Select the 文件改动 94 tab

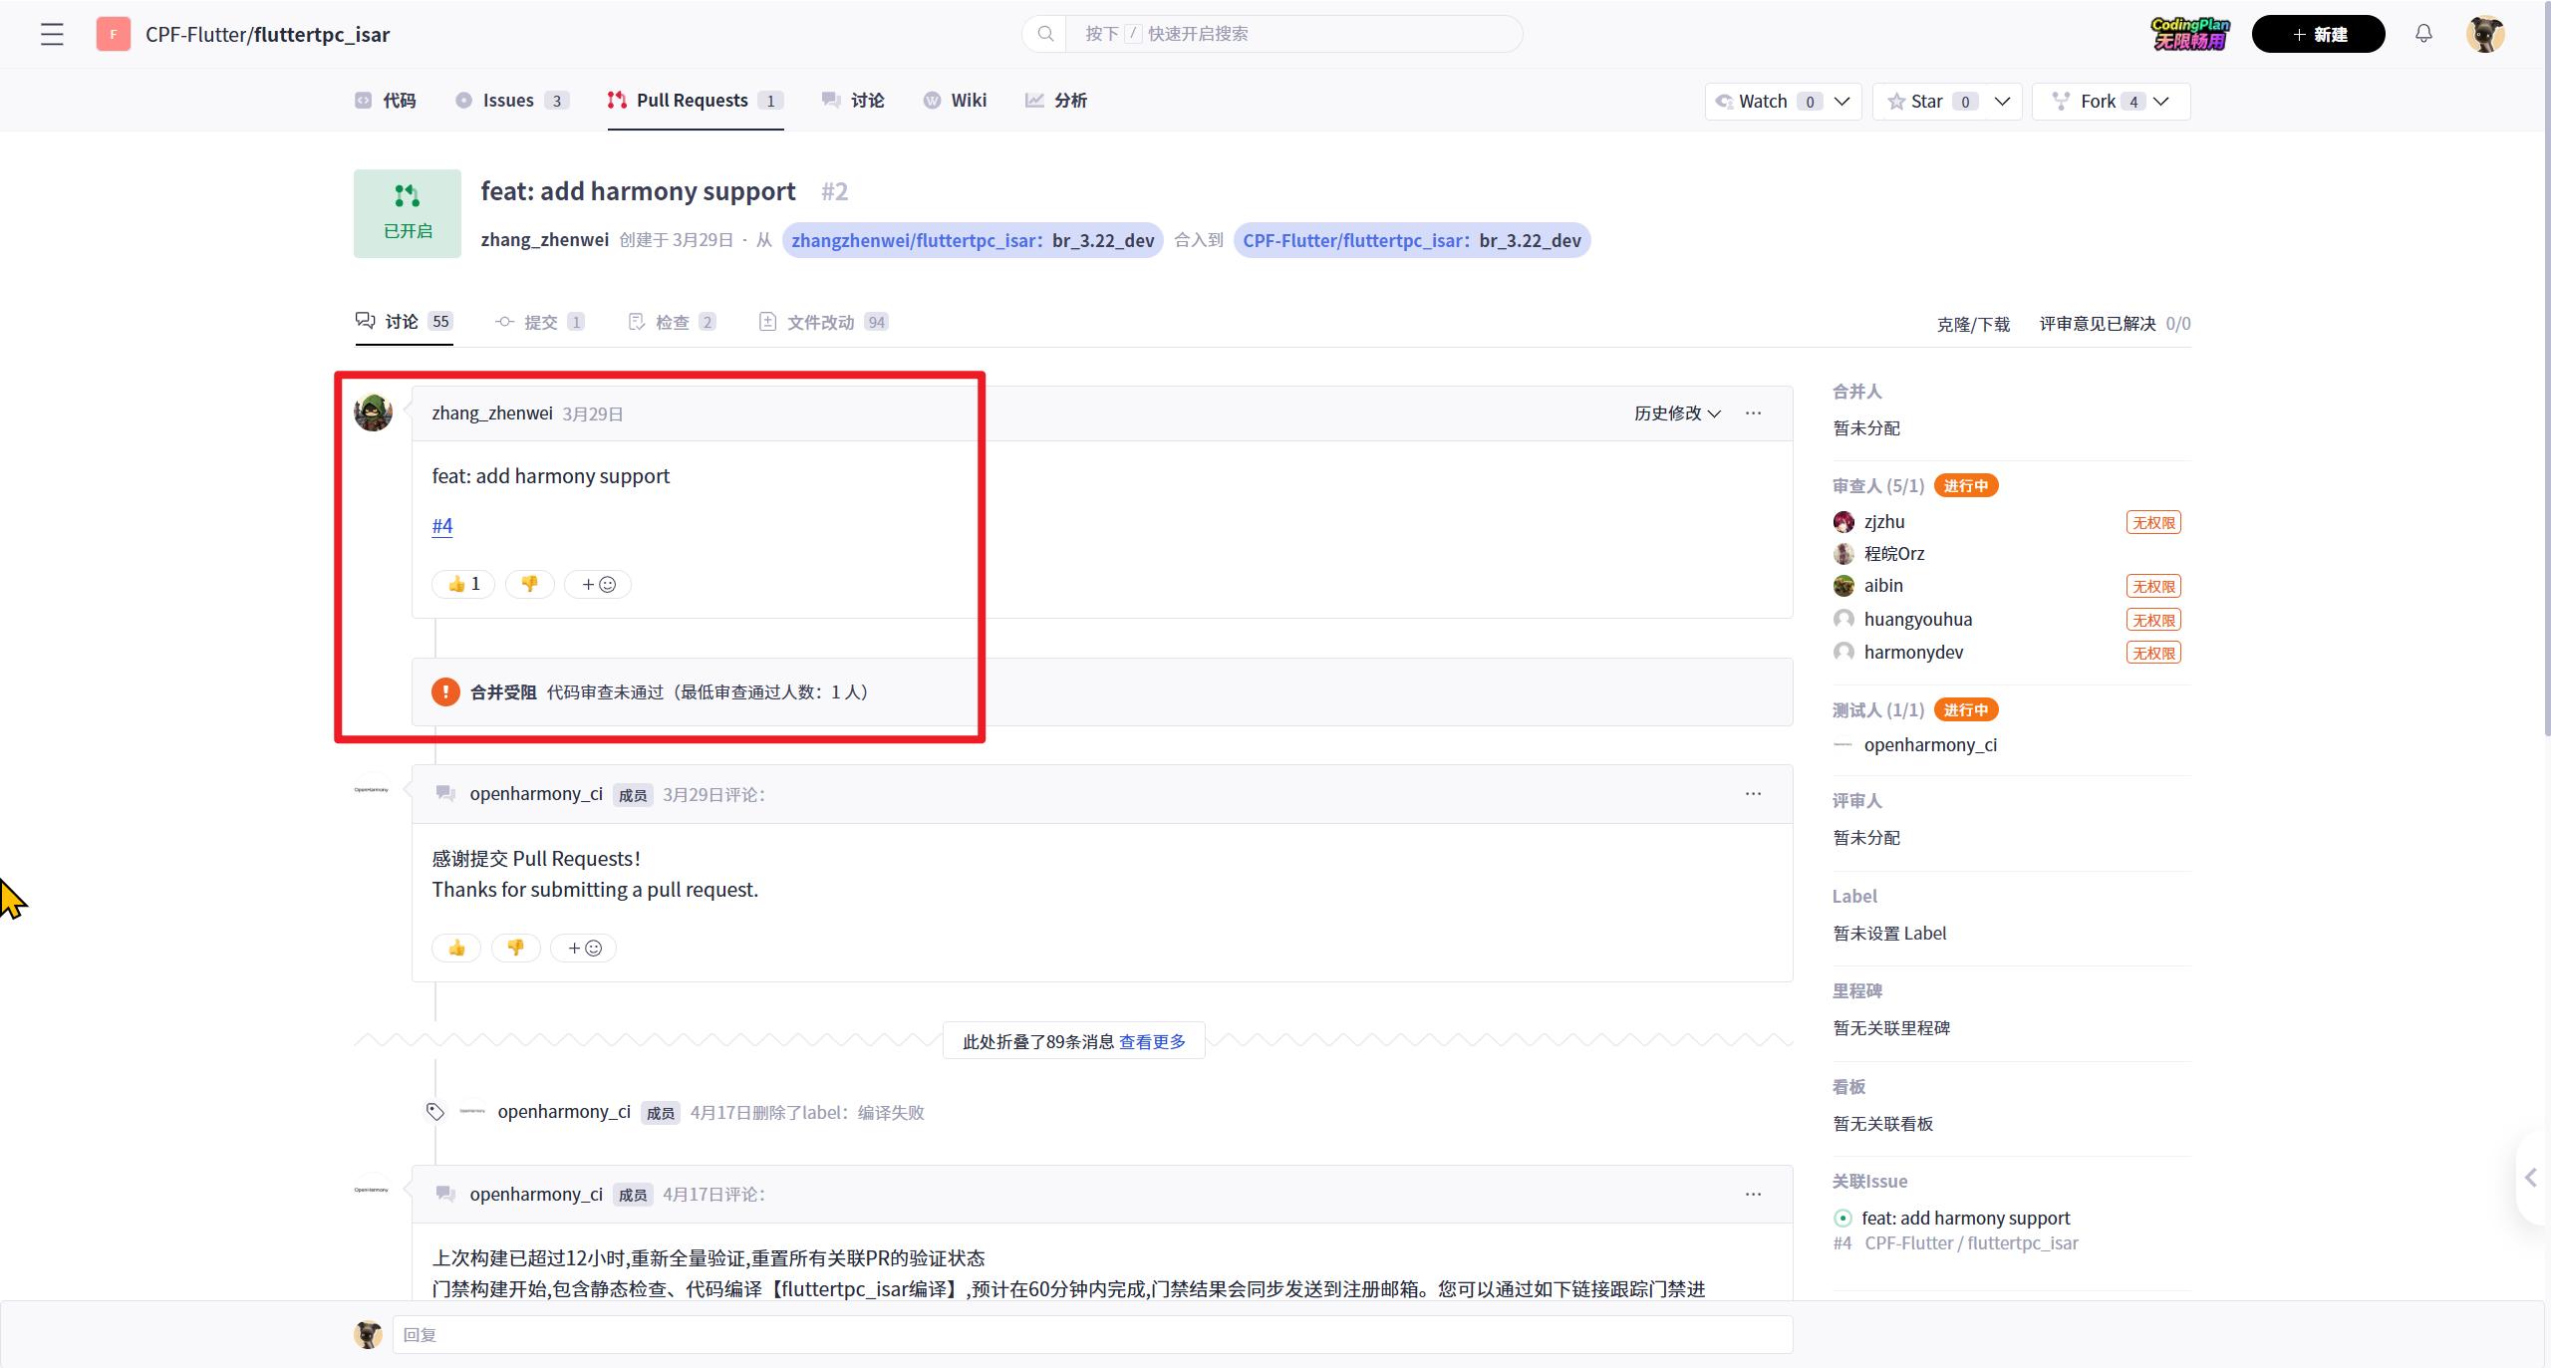[823, 322]
